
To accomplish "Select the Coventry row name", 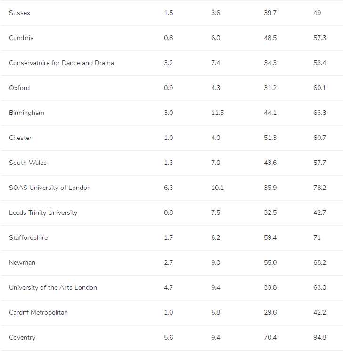I will [22, 338].
